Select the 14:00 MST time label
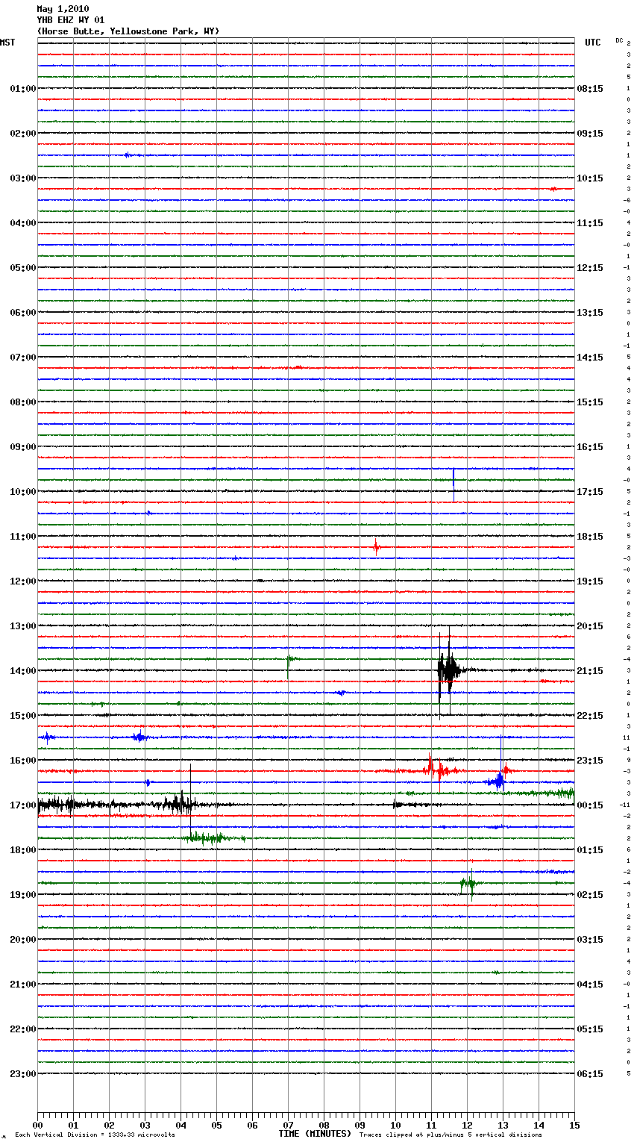The image size is (634, 1145). [x=22, y=671]
